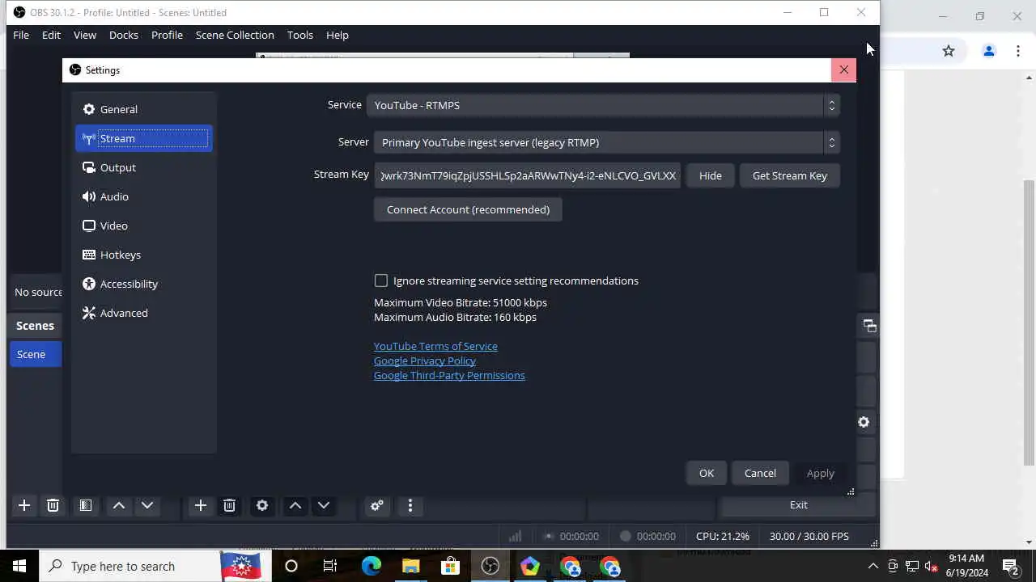Cancel the Settings dialog
This screenshot has width=1036, height=582.
coord(760,473)
